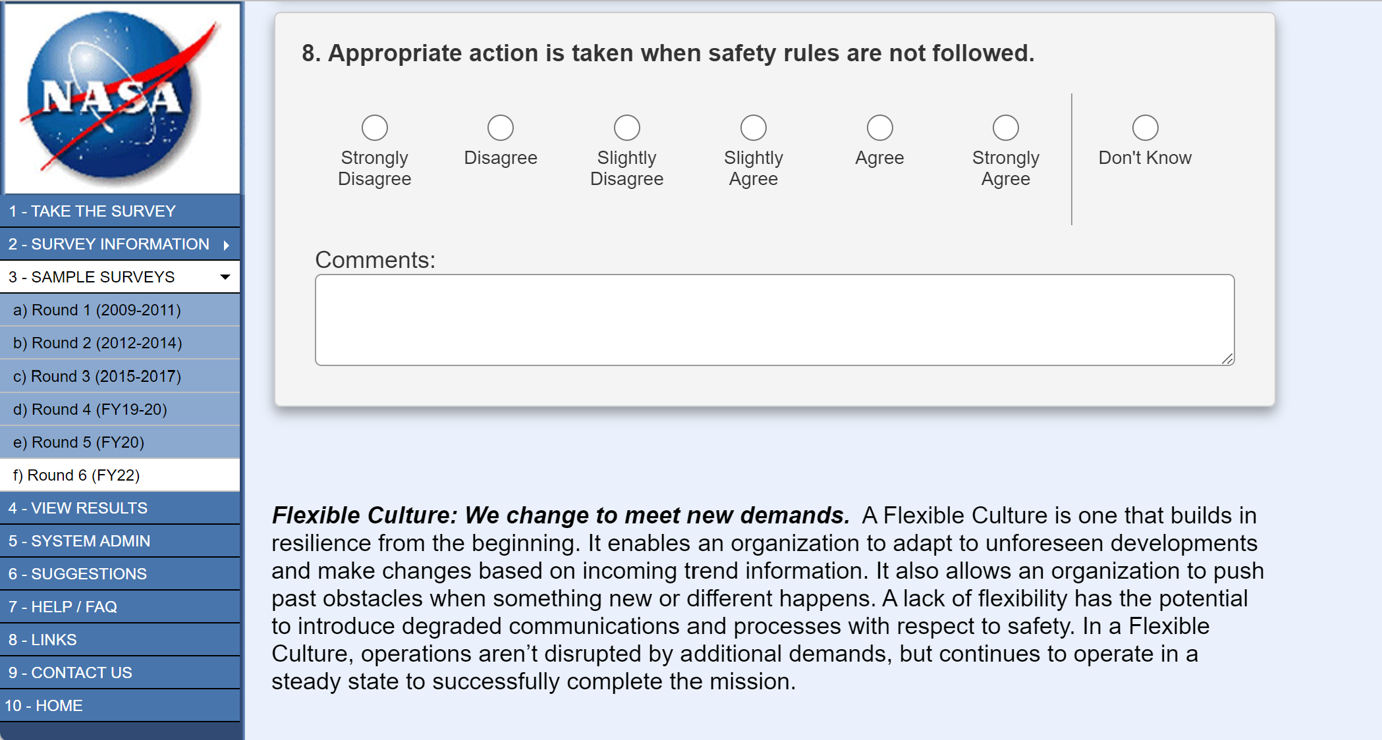Open the Help / FAQ page

click(x=63, y=607)
